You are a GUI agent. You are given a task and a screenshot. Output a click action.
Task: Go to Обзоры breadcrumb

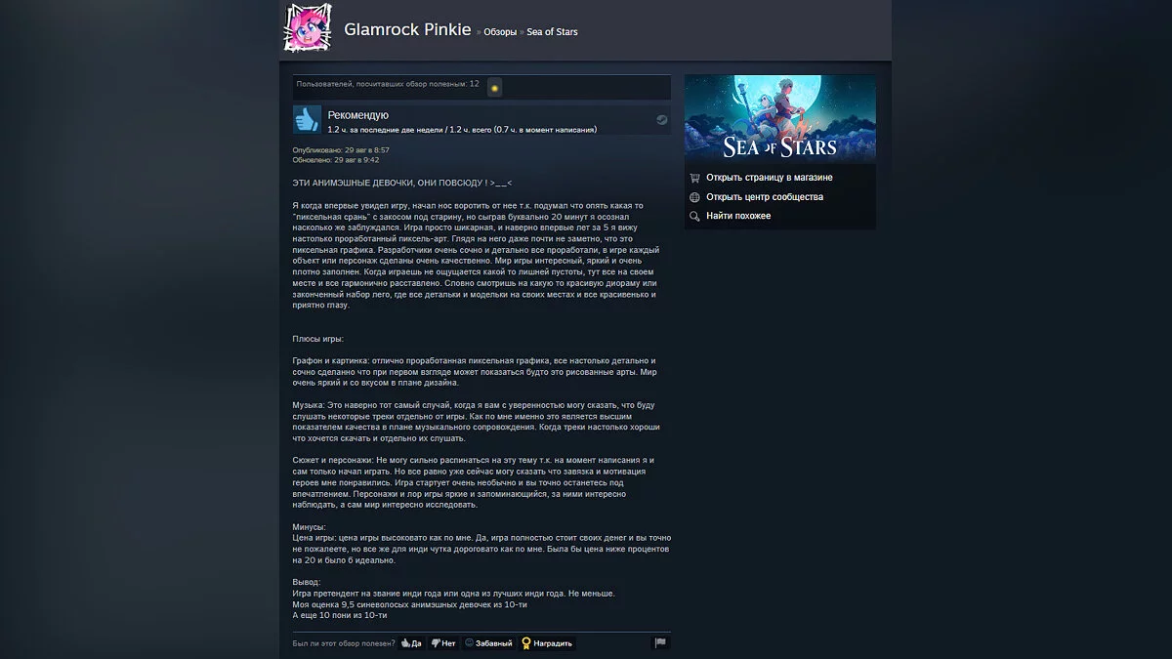pos(500,32)
